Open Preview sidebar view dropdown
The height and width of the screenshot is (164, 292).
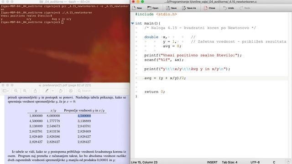point(5,91)
